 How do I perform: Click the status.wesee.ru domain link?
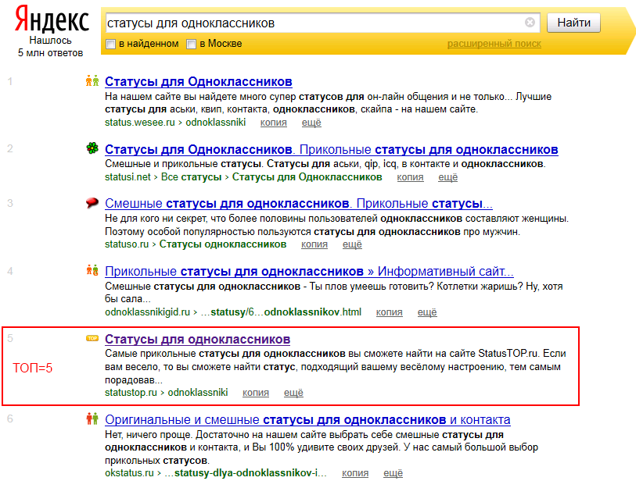(139, 123)
